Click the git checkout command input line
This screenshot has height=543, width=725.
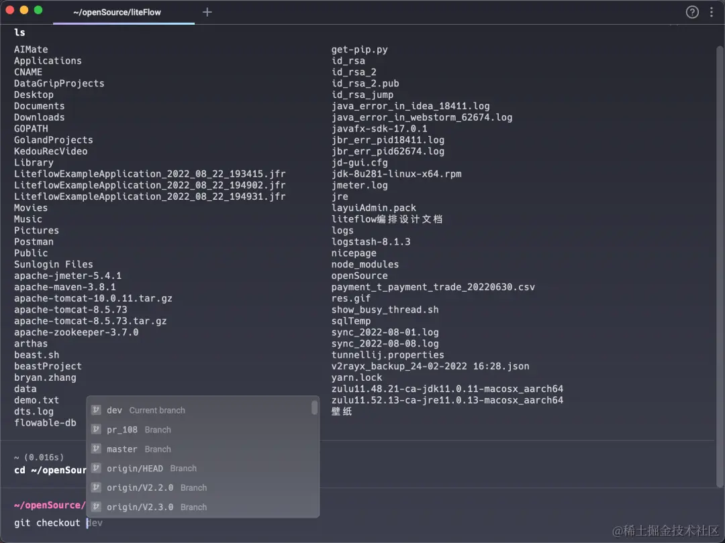click(58, 523)
